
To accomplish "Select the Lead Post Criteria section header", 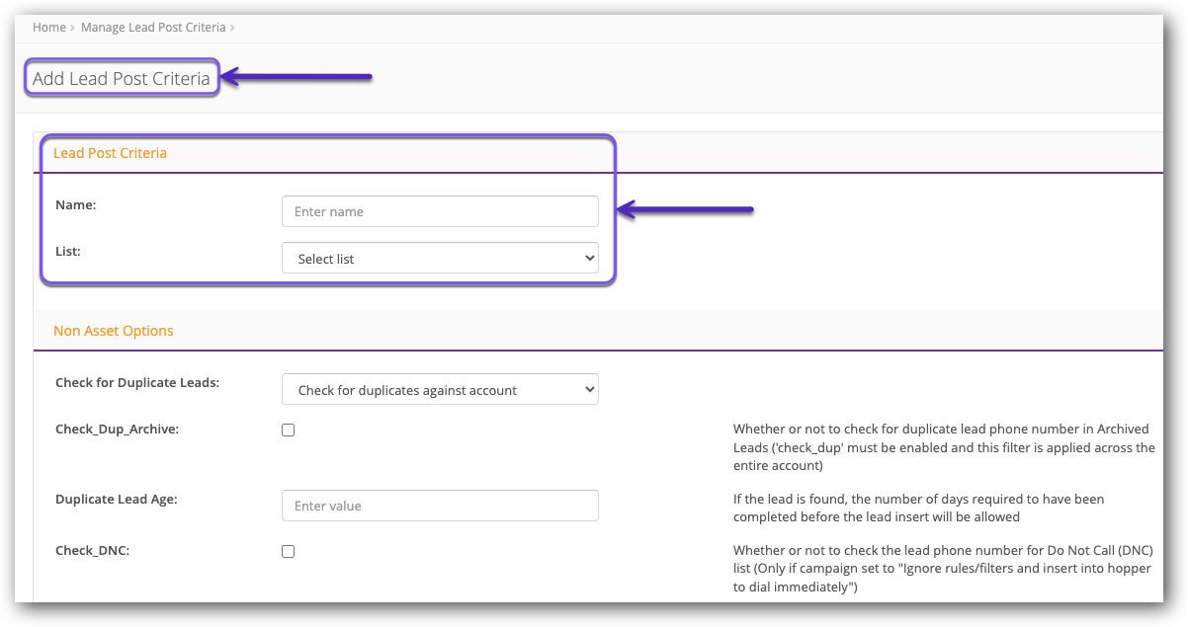I will click(x=110, y=153).
